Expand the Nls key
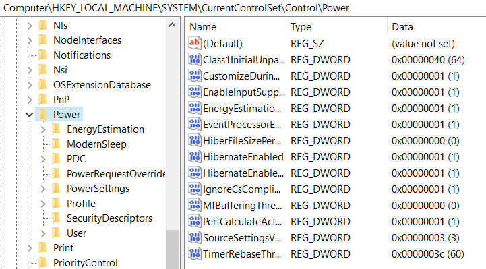486x269 pixels. [x=30, y=26]
